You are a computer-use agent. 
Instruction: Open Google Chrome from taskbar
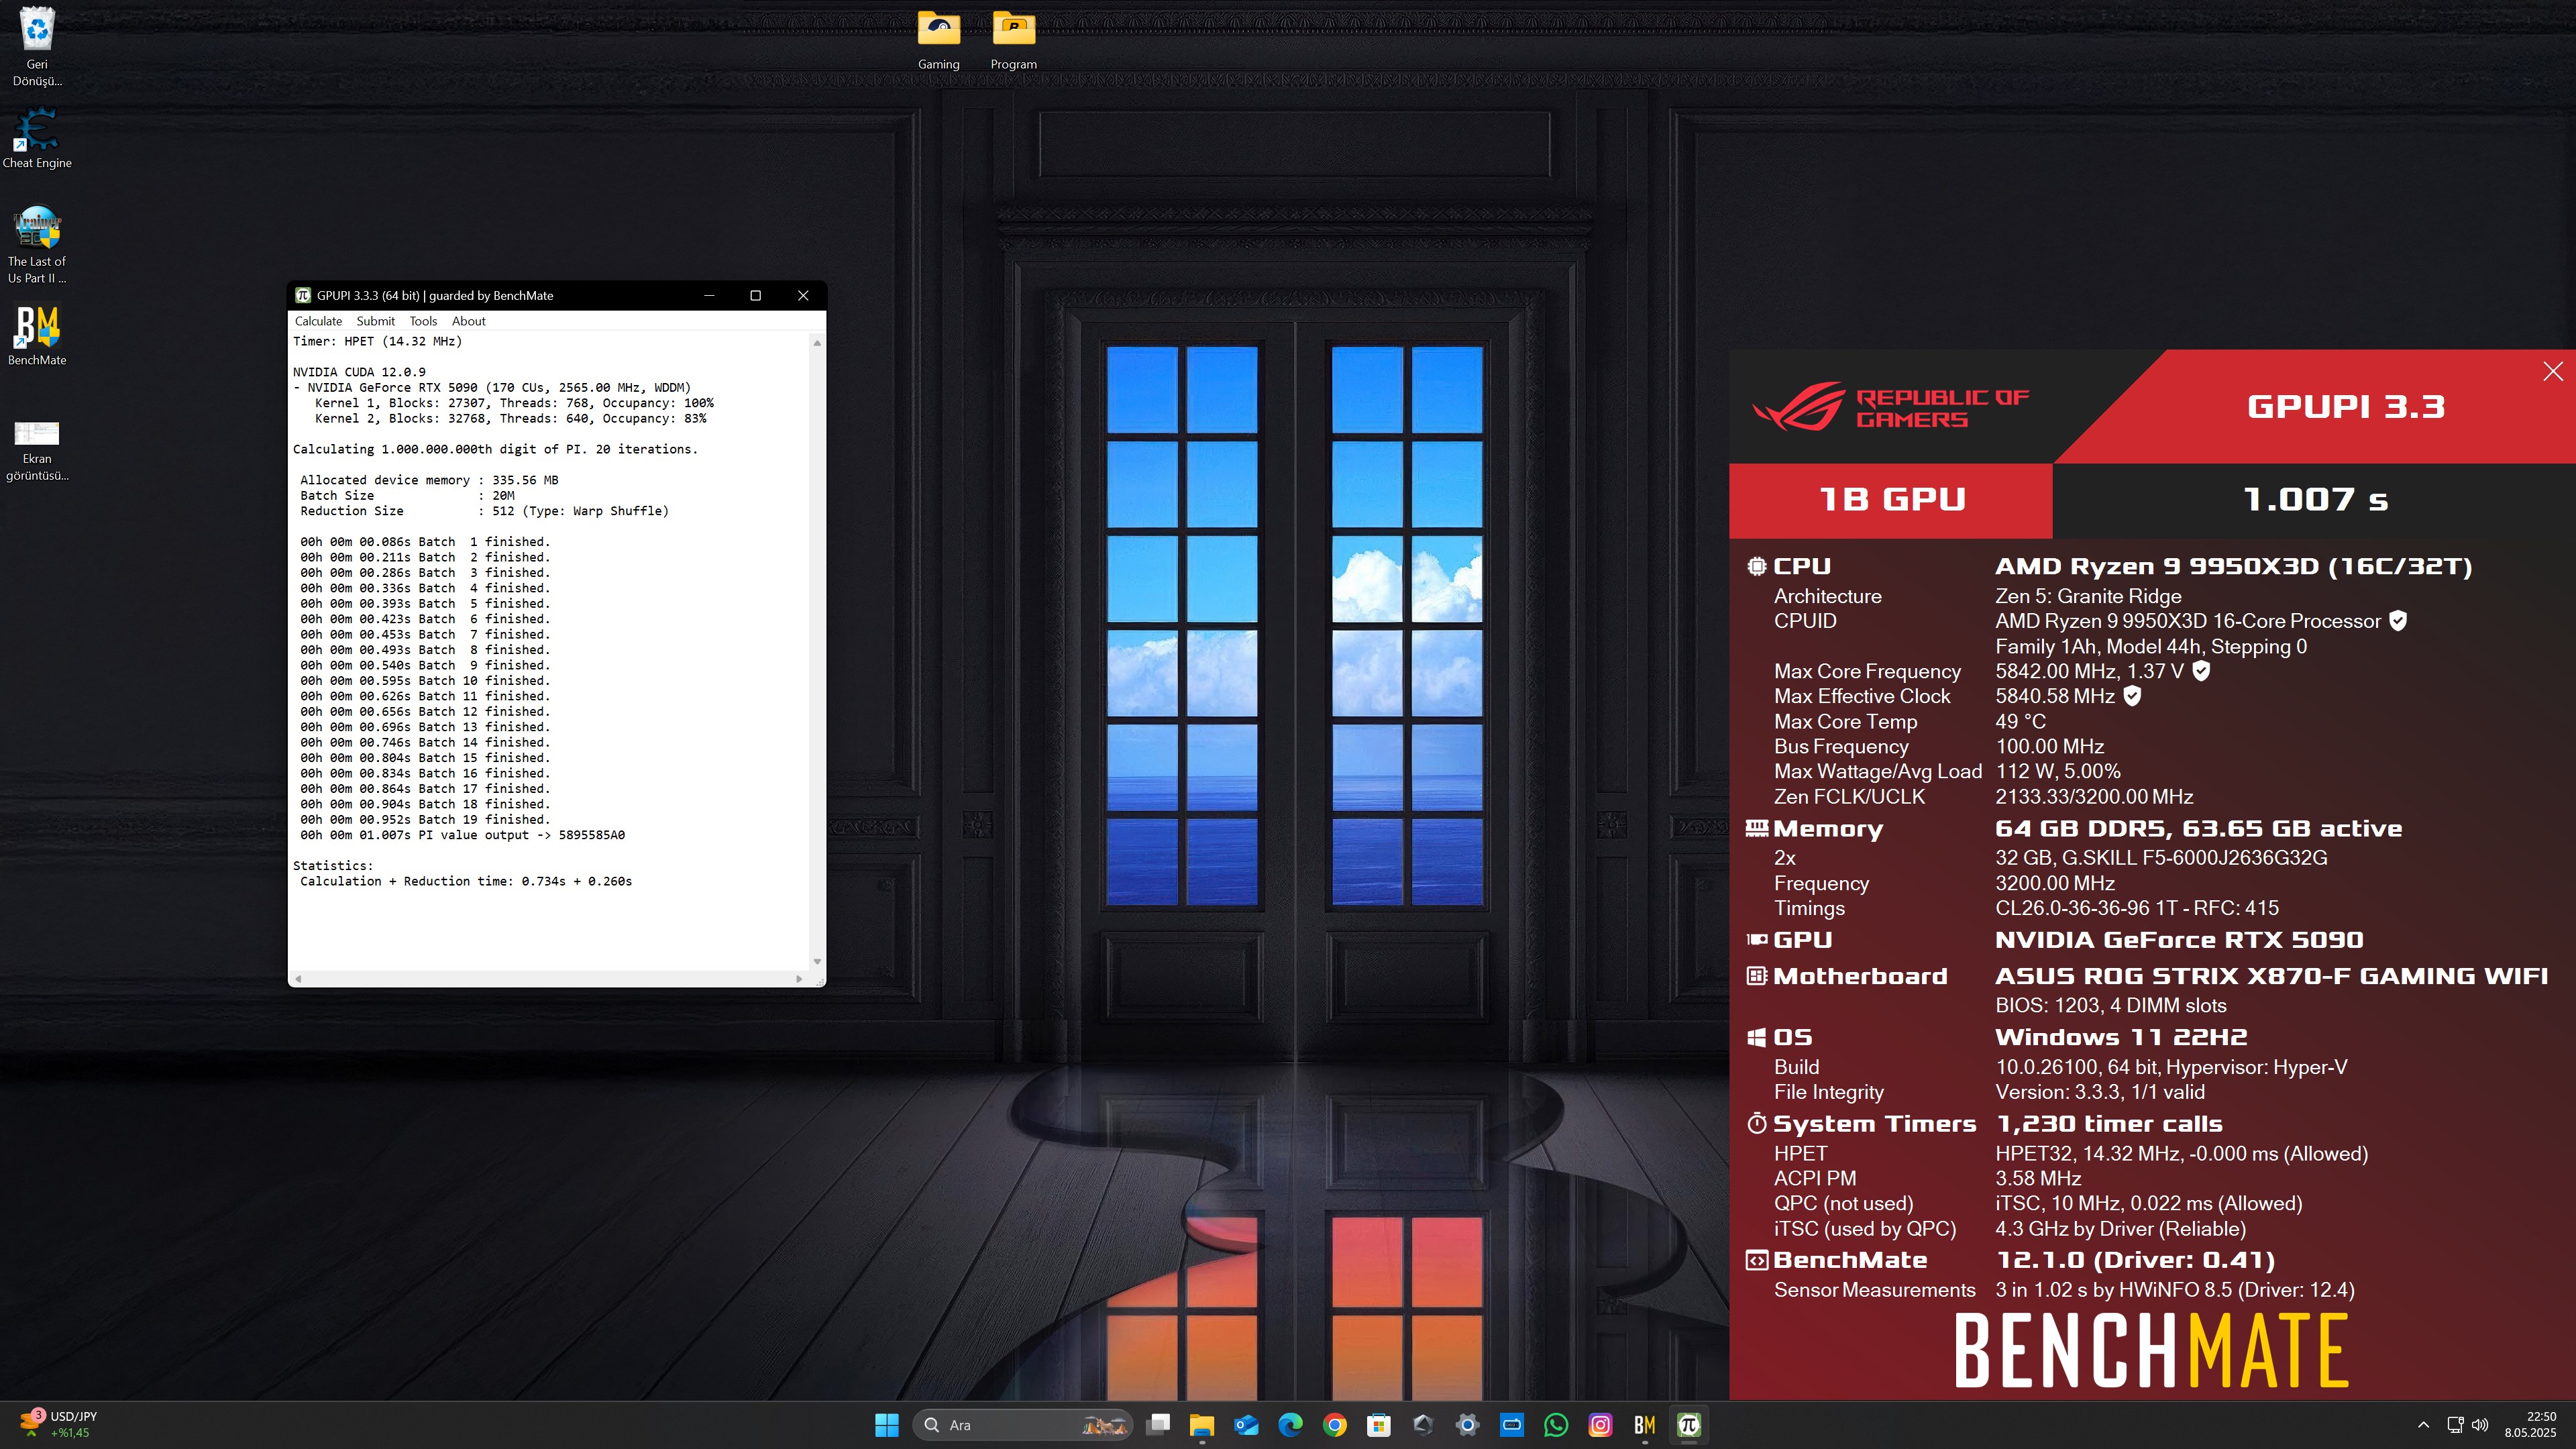(1335, 1425)
